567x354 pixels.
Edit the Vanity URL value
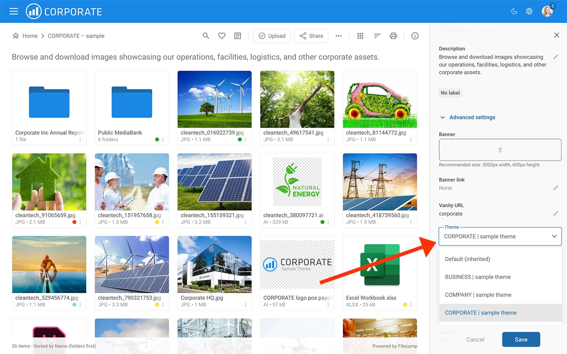pos(556,214)
